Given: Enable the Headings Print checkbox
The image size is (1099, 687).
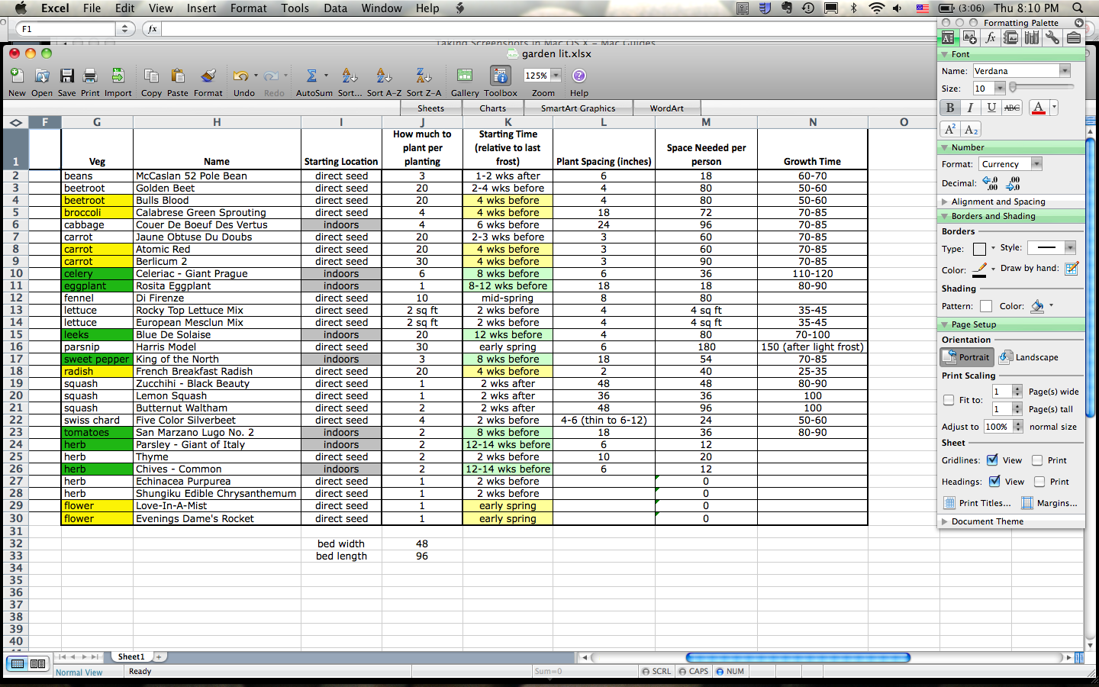Looking at the screenshot, I should [1039, 482].
